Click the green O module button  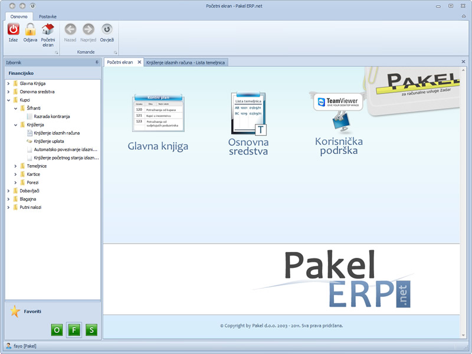click(x=57, y=330)
